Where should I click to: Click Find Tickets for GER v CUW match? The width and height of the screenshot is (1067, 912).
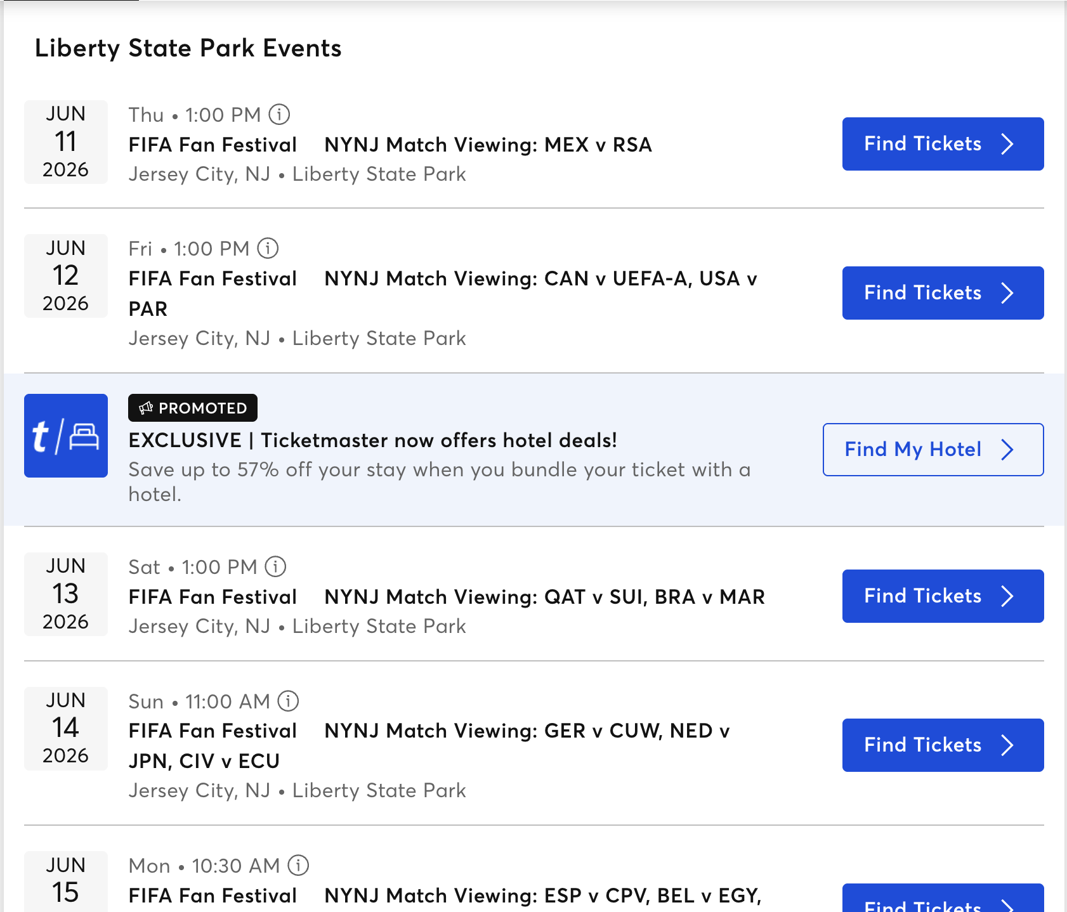coord(942,745)
